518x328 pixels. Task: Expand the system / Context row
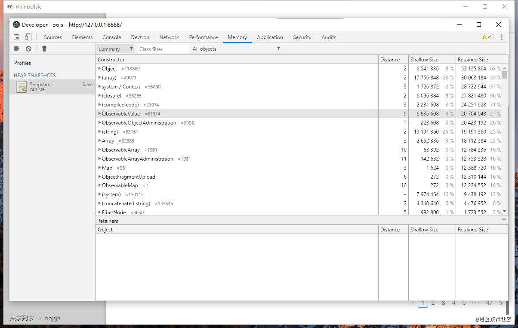click(x=99, y=86)
